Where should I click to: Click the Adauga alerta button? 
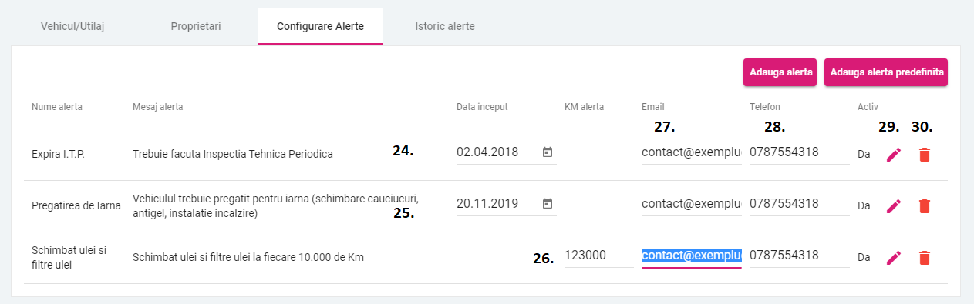780,72
